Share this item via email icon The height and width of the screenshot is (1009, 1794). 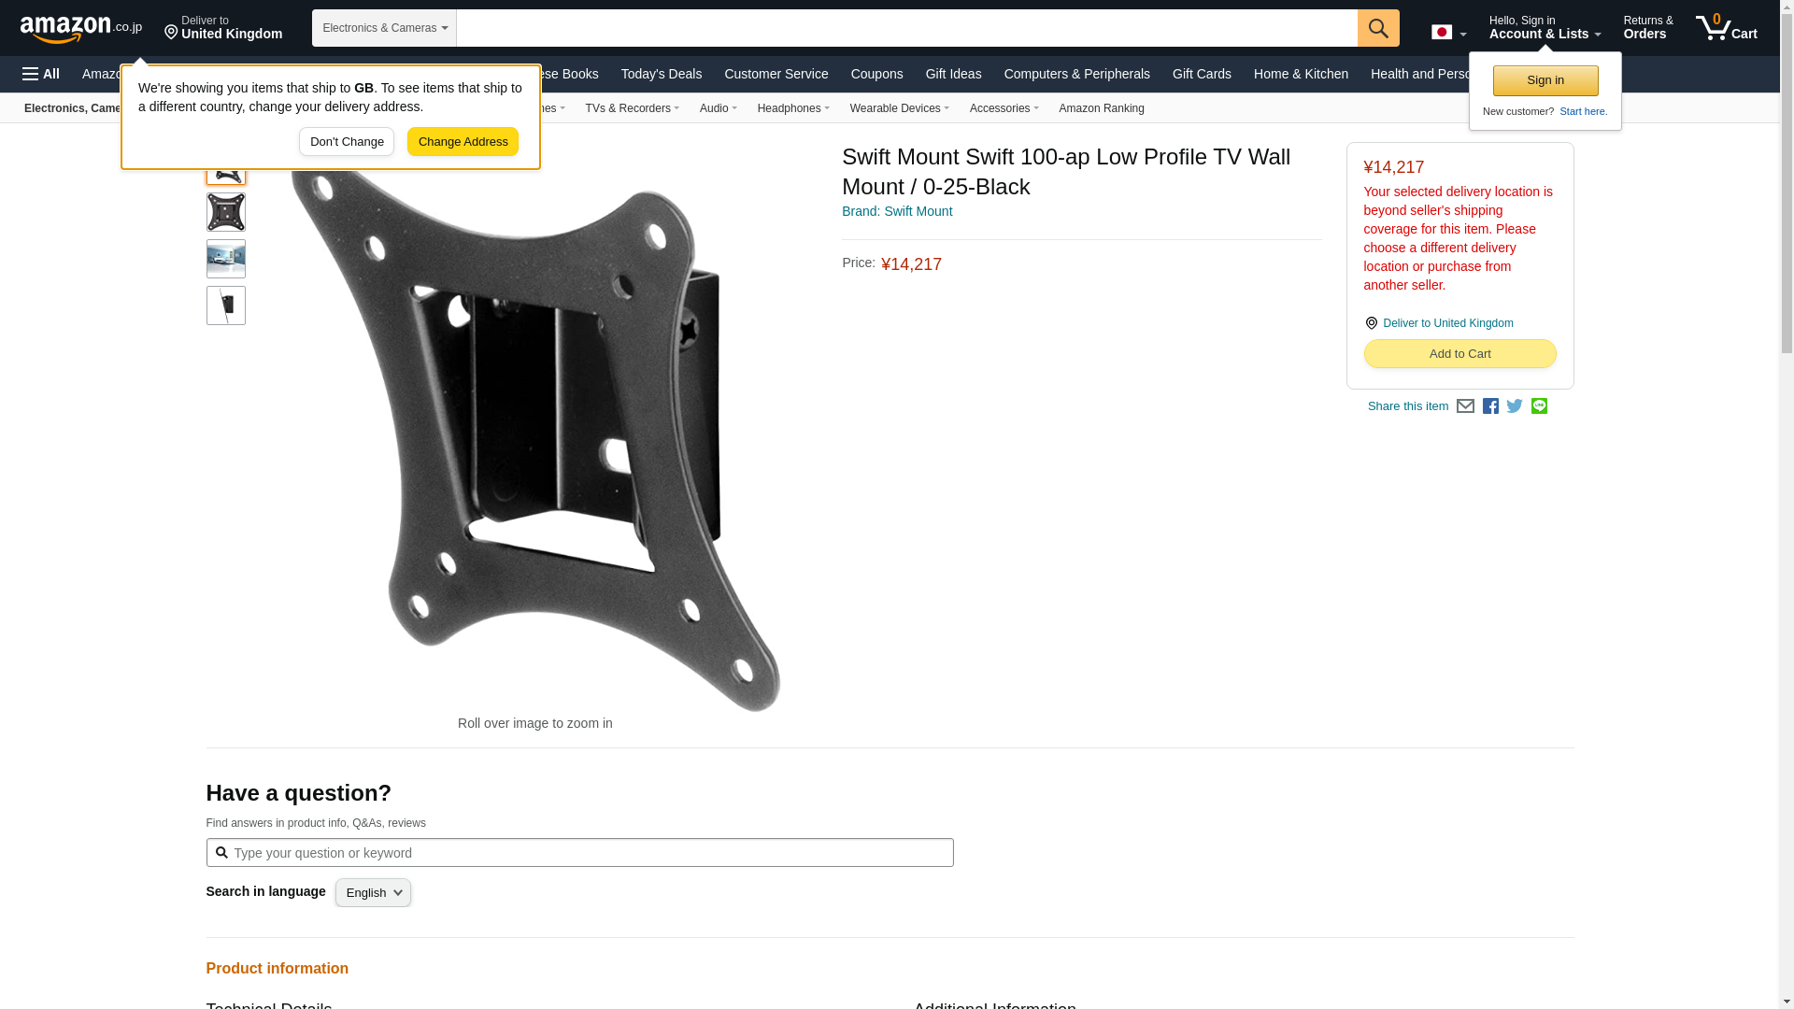[1465, 406]
